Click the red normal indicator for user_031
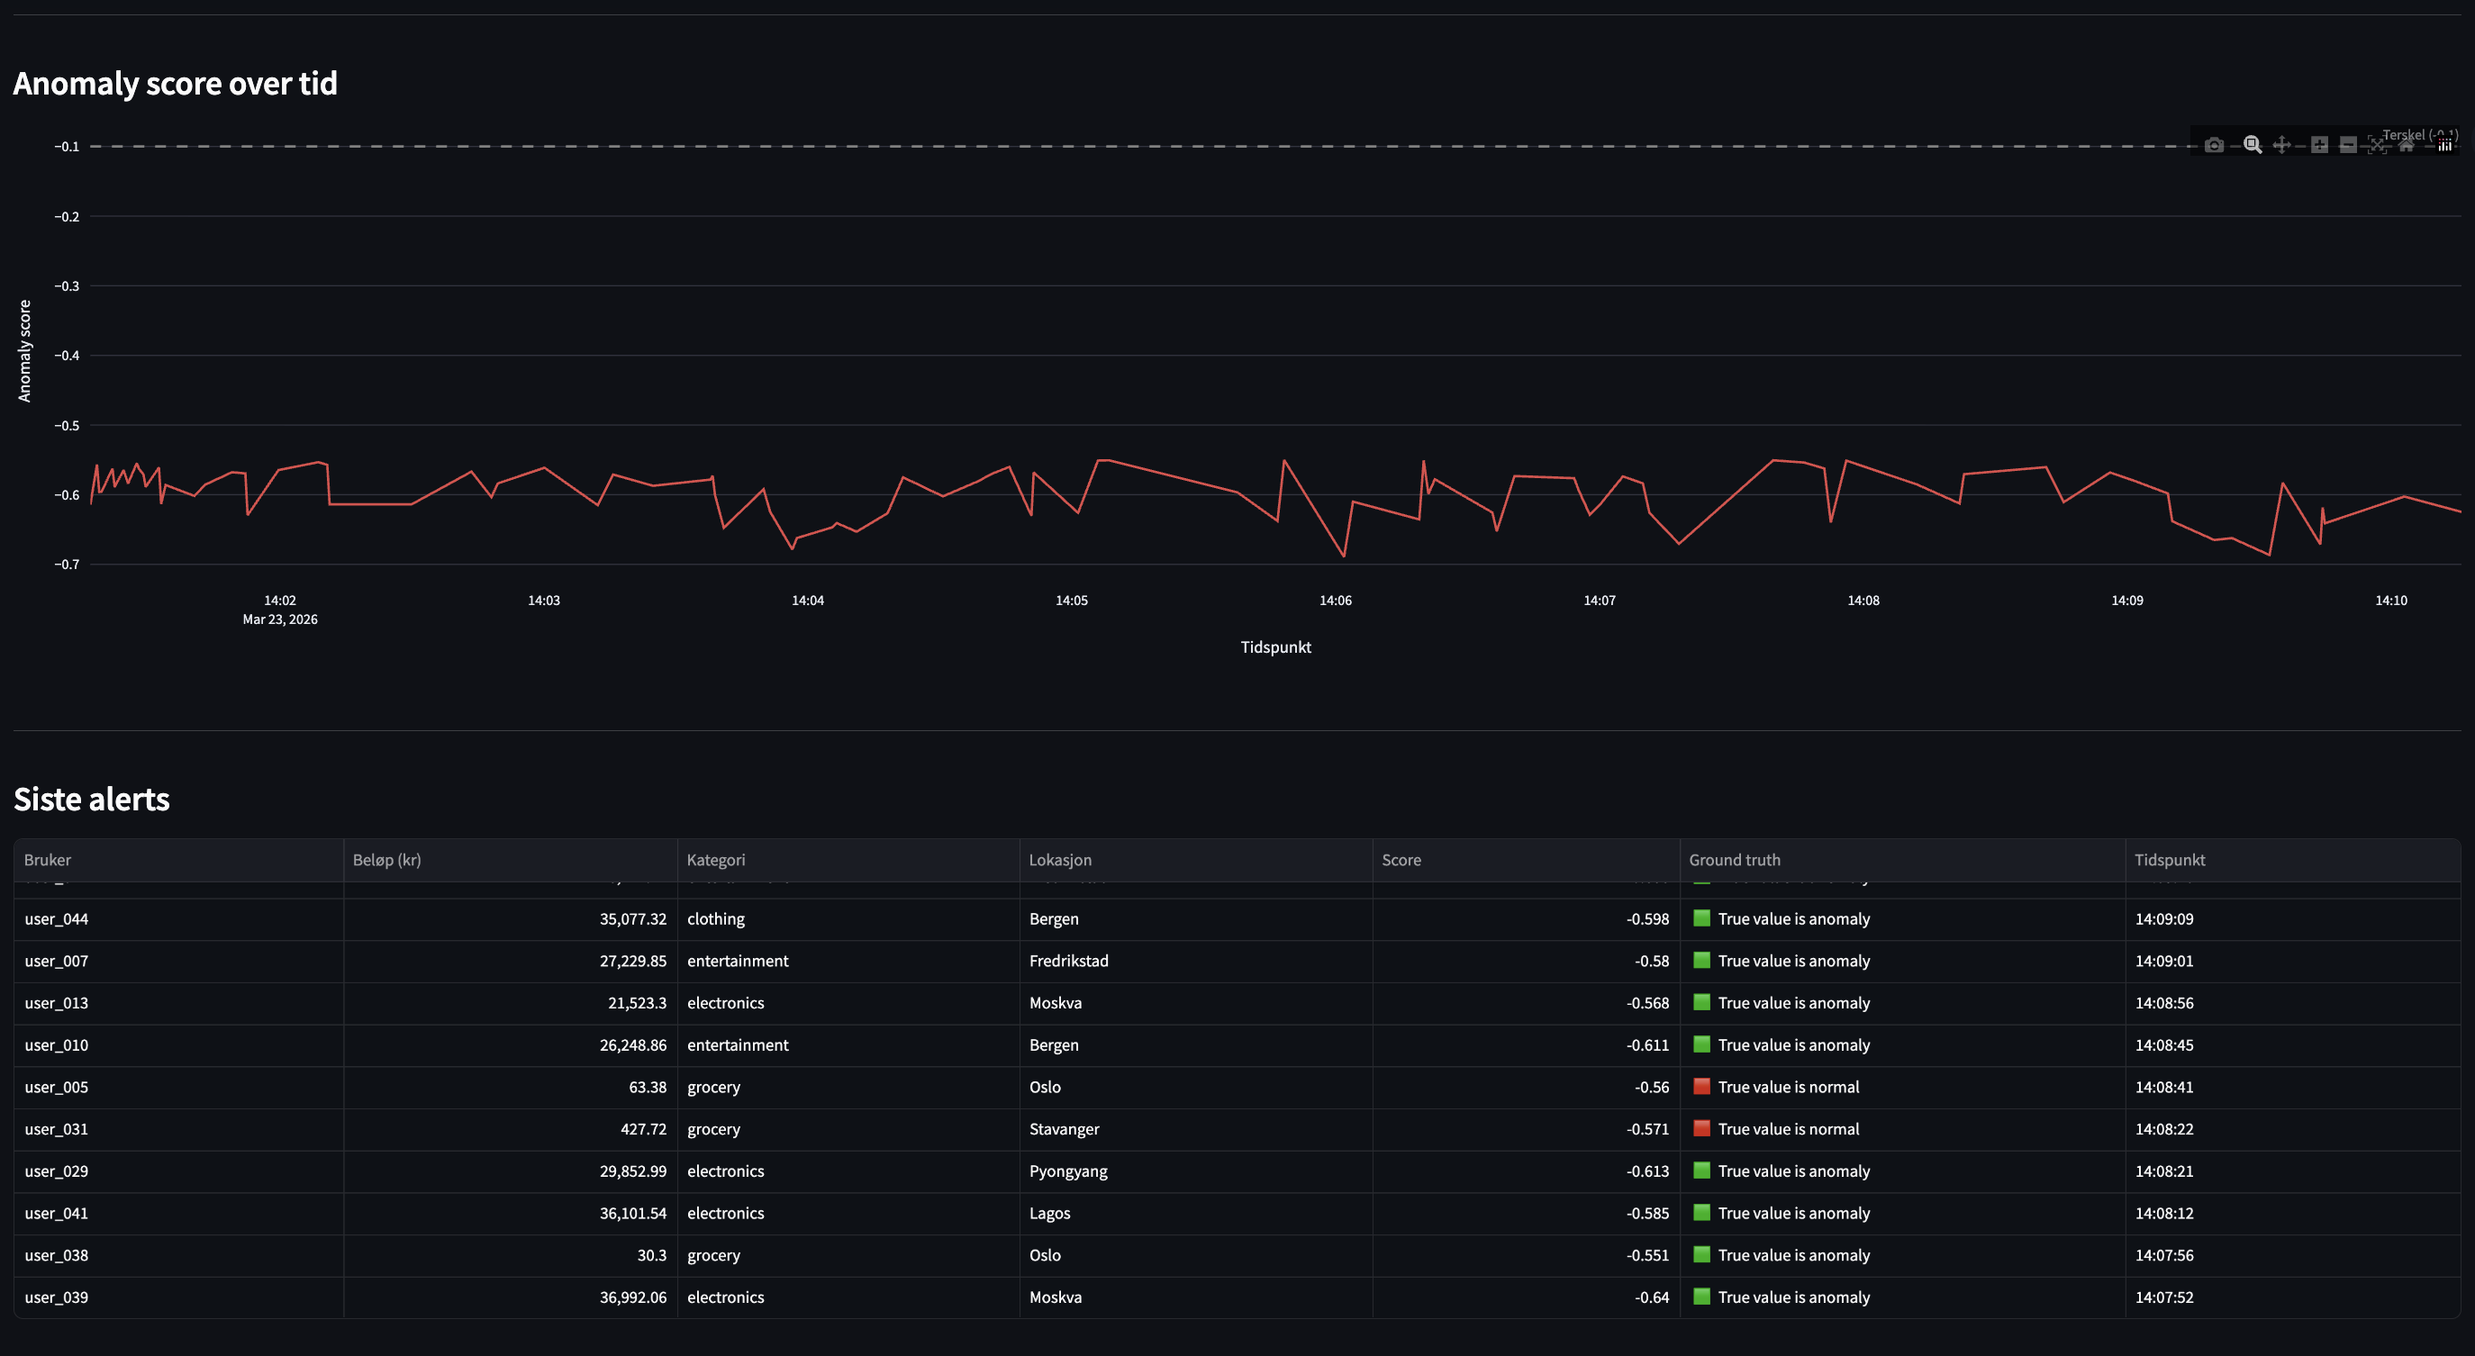This screenshot has width=2475, height=1356. [x=1701, y=1128]
